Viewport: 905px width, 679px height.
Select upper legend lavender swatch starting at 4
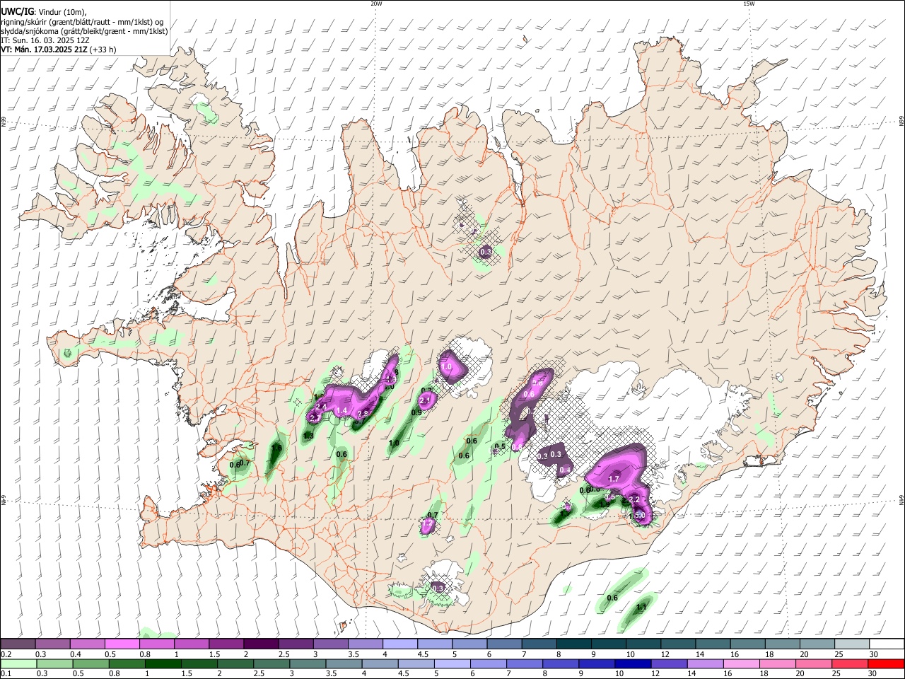(399, 644)
